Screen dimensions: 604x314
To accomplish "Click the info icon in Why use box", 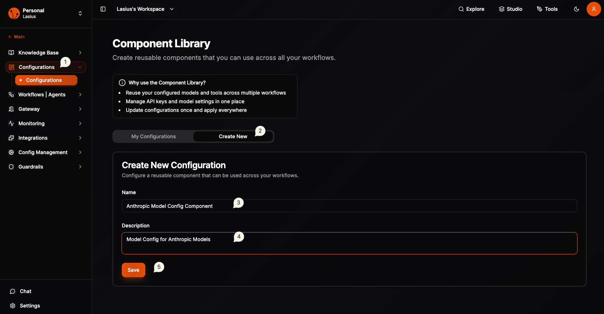I will point(122,83).
